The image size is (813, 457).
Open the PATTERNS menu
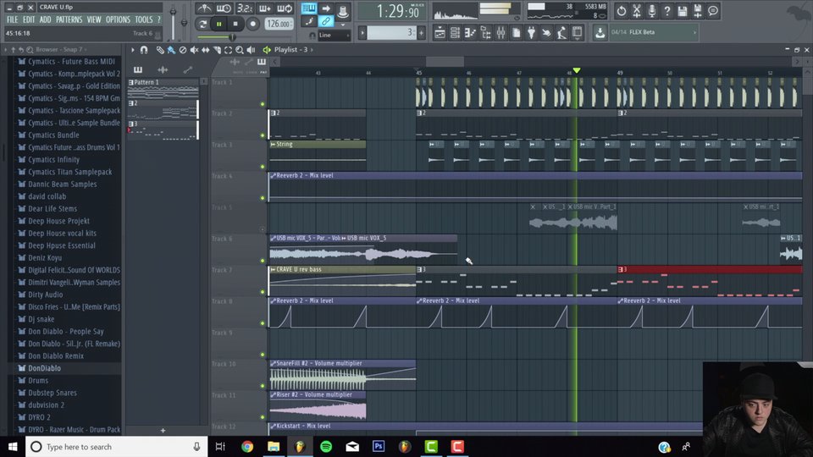click(69, 19)
